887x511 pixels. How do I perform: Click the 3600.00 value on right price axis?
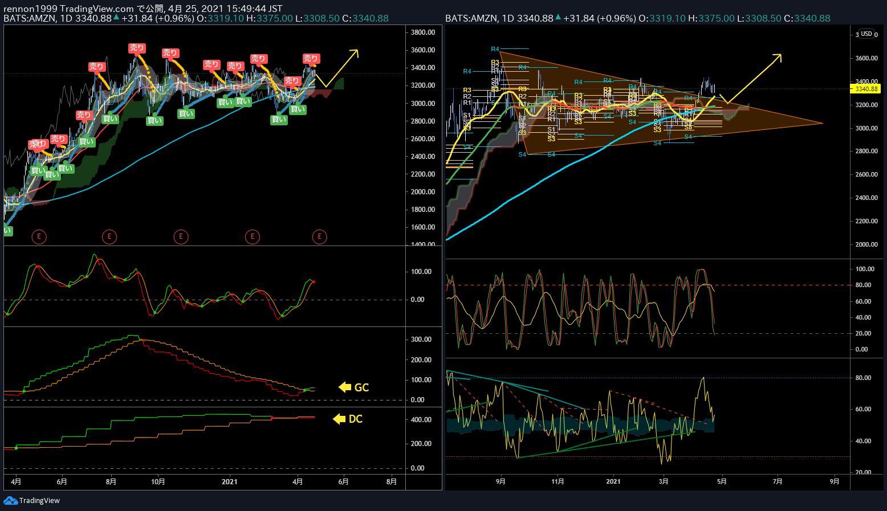[866, 58]
